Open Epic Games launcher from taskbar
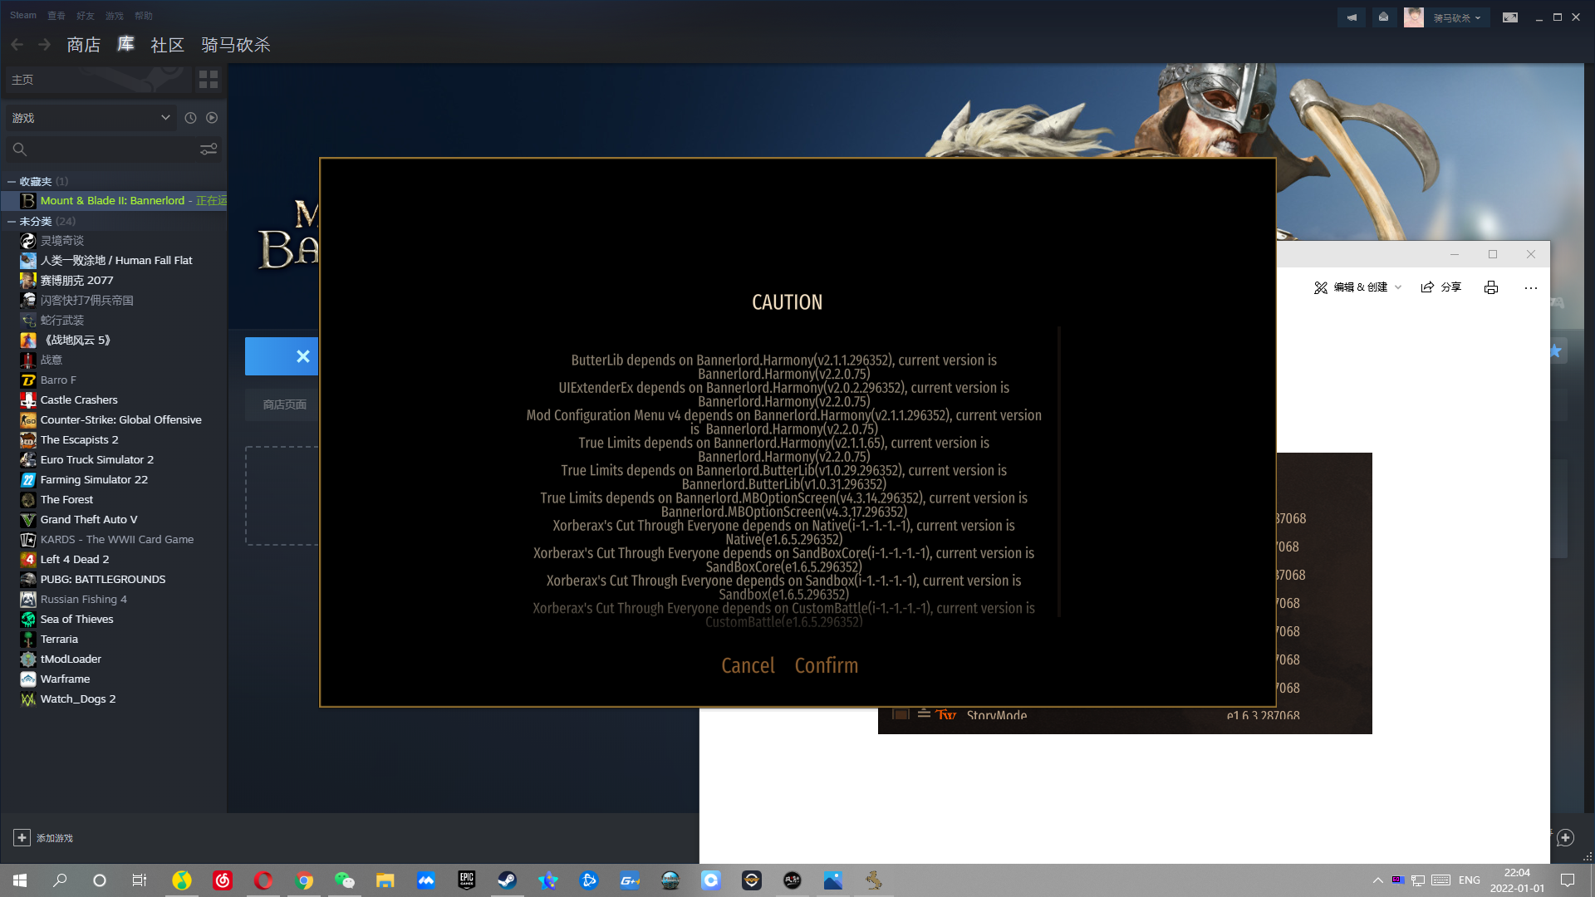 [466, 880]
